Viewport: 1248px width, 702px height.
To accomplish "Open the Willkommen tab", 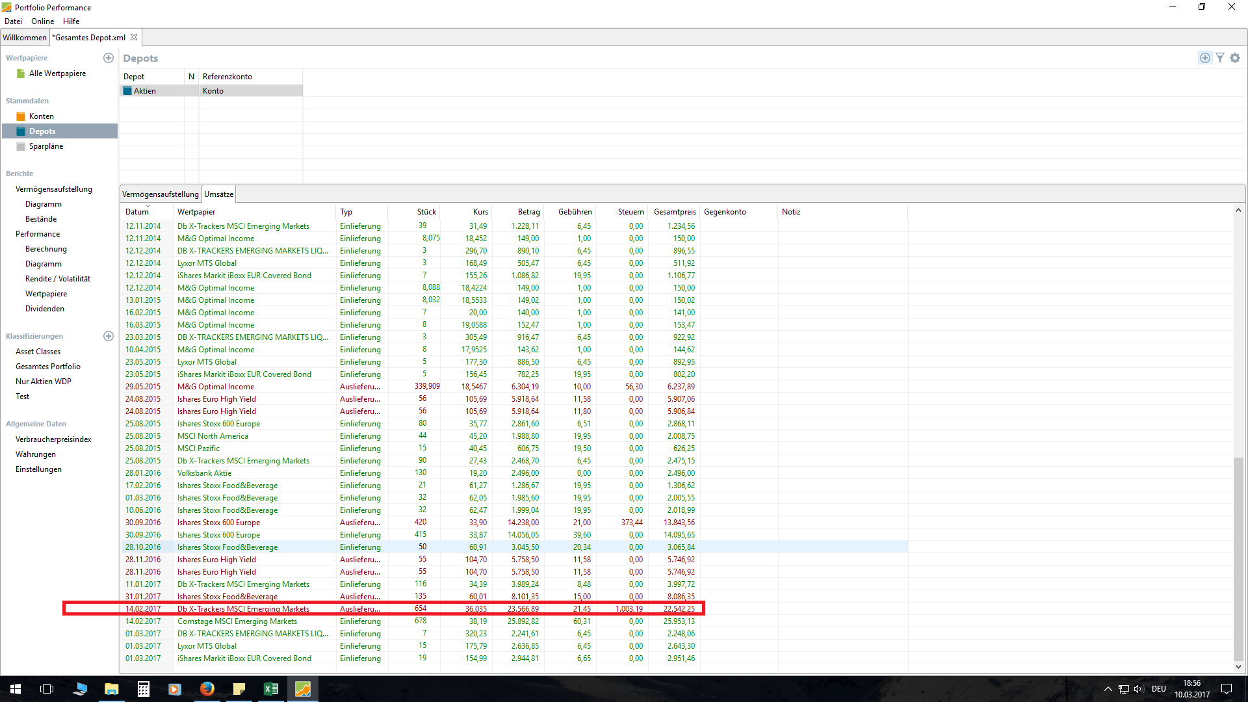I will 25,37.
